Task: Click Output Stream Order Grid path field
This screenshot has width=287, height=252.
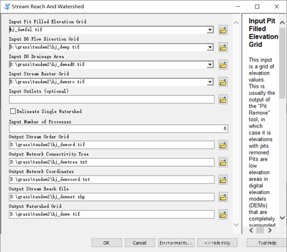Action: point(112,145)
